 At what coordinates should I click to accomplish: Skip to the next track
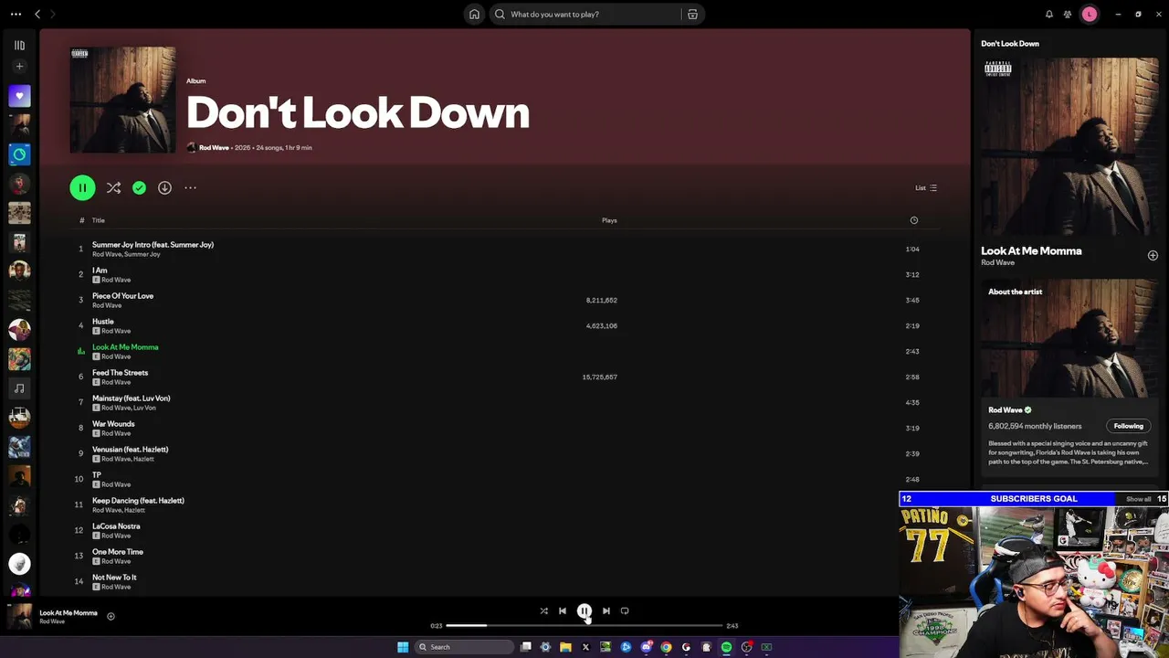tap(606, 610)
